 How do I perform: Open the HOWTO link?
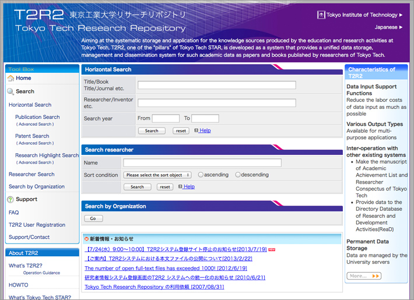18,285
